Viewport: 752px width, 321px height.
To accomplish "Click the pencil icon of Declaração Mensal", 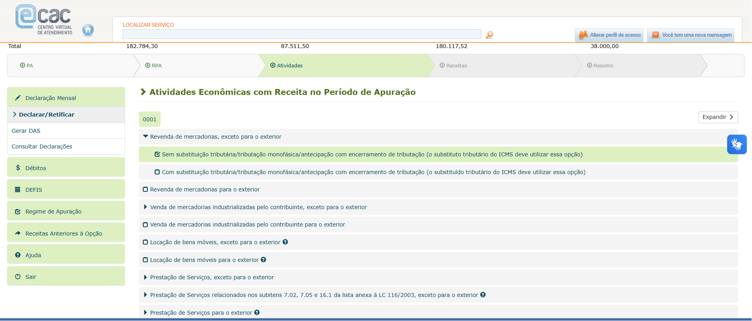I will [18, 98].
